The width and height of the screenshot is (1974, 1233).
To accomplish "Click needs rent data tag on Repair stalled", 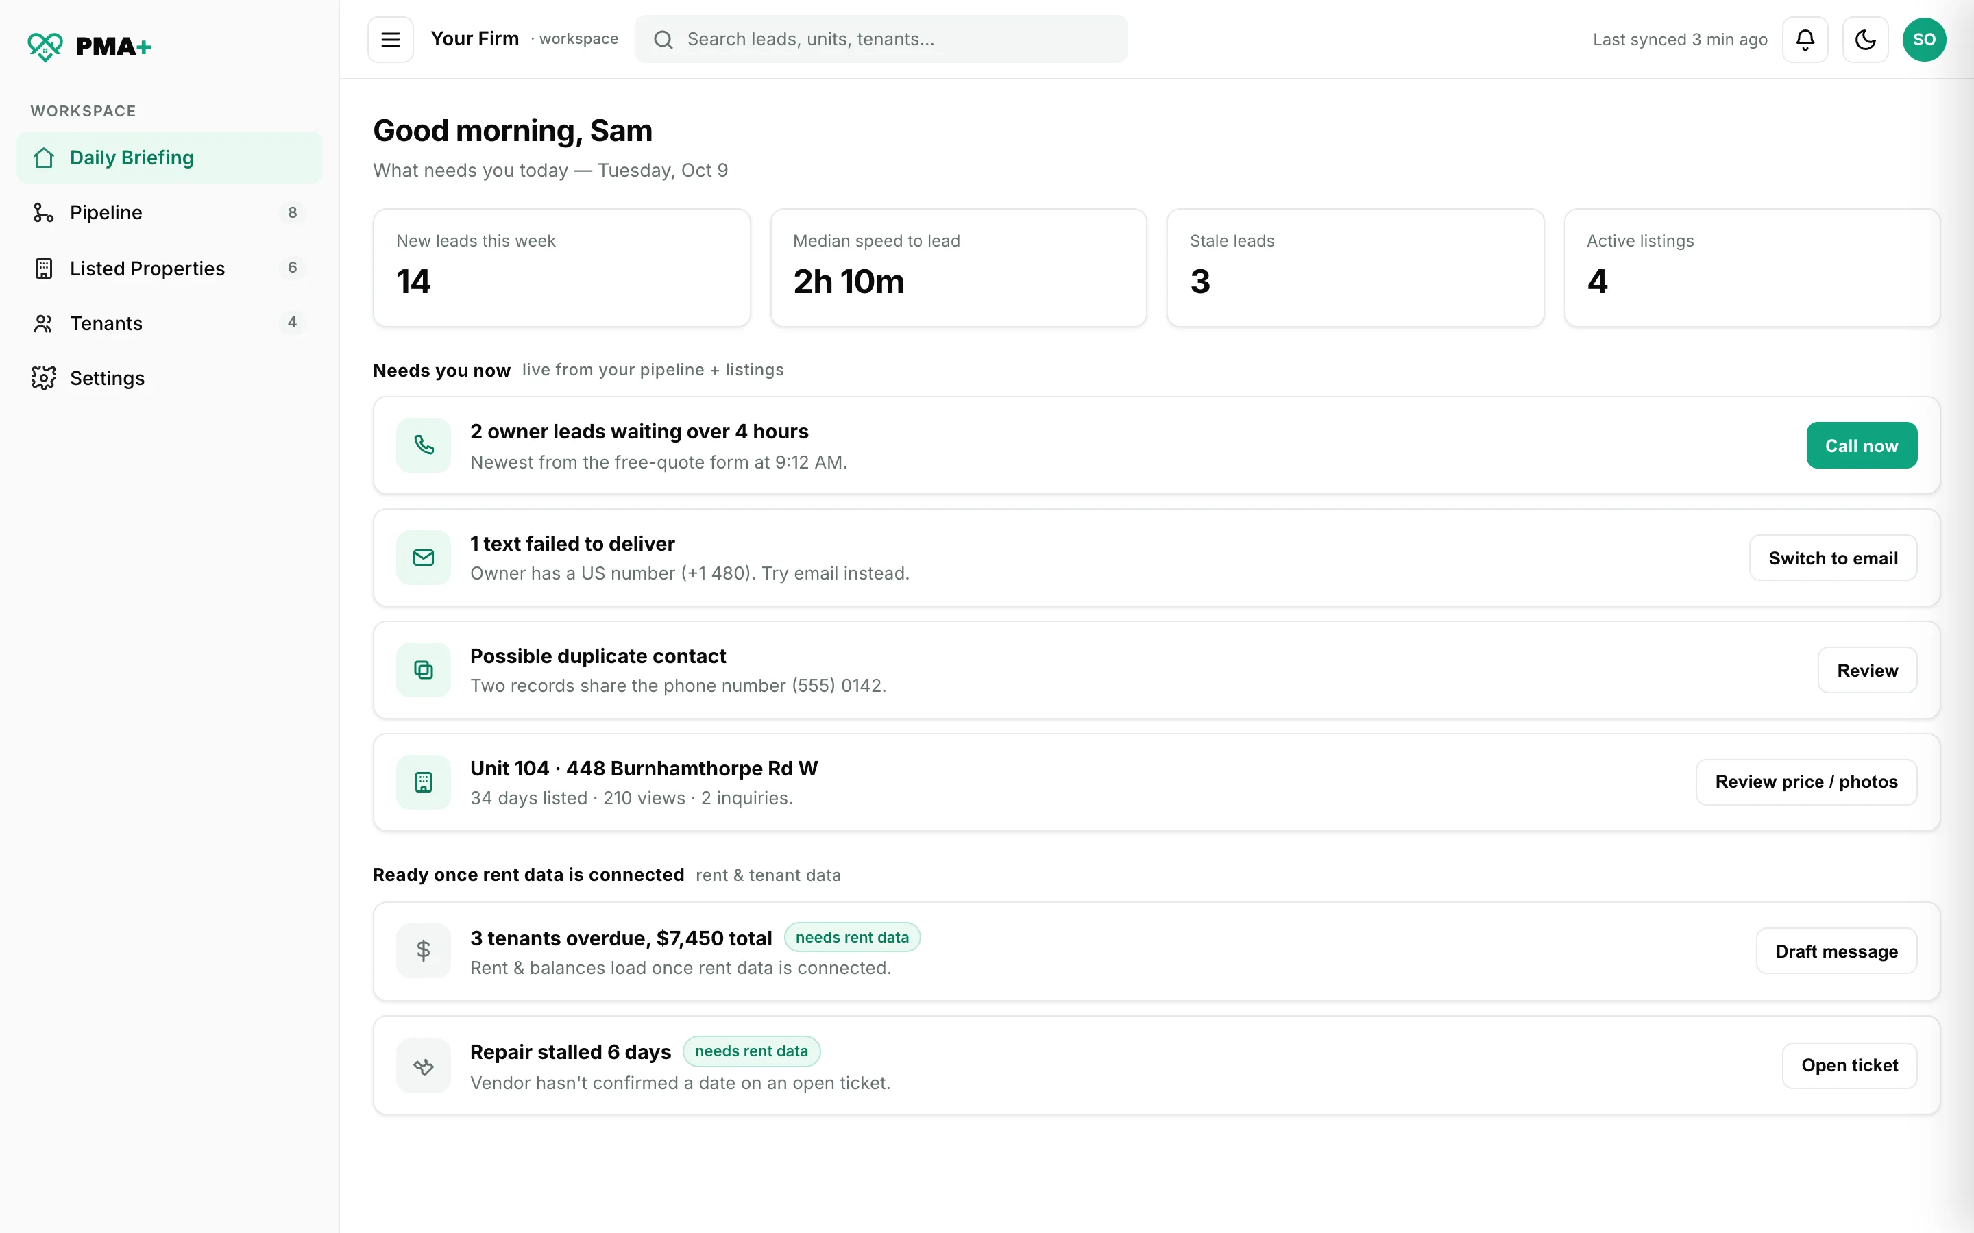I will [x=751, y=1051].
